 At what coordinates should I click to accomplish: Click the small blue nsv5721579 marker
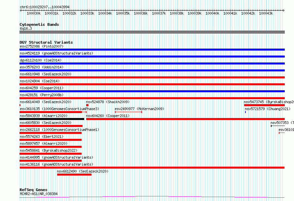[245, 112]
